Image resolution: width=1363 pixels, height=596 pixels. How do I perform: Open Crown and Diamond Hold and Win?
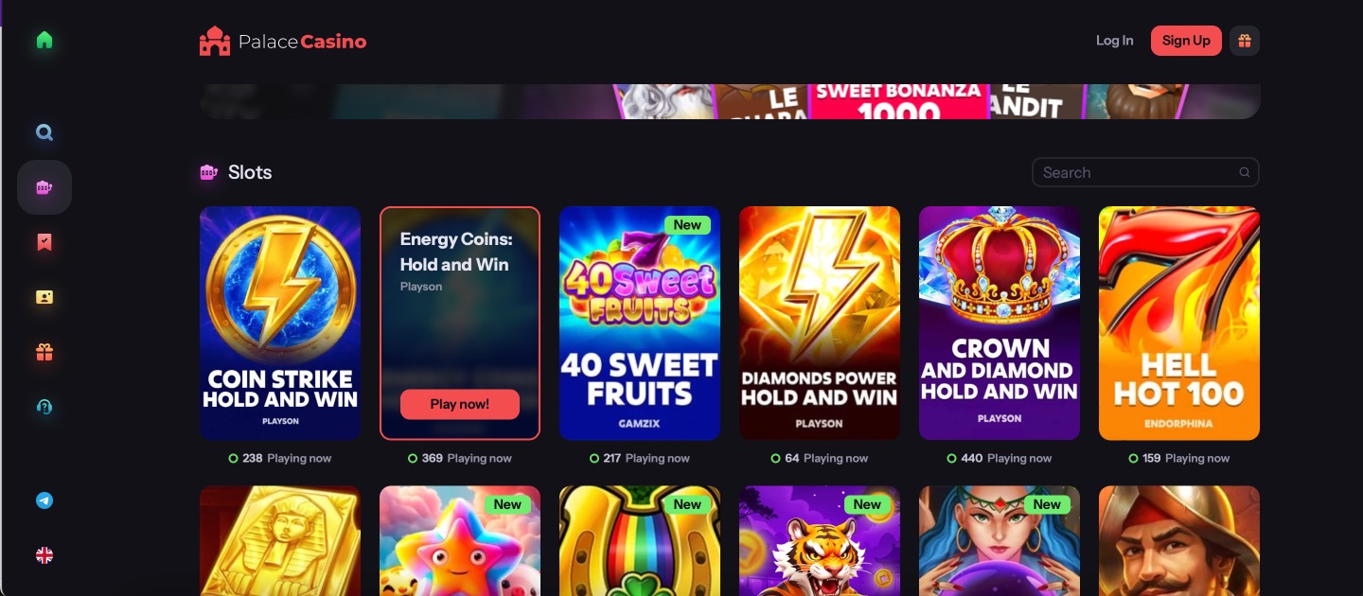tap(1000, 324)
